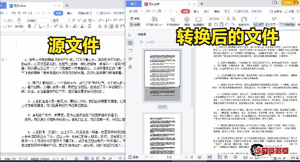
Task: Apply subscript in the Word ribbon
Action: click(61, 26)
